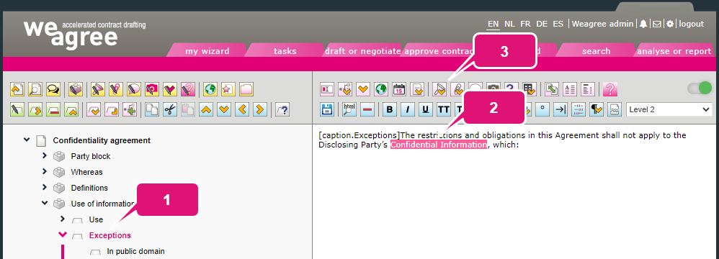The image size is (719, 259).
Task: Click the logout link
Action: 692,24
